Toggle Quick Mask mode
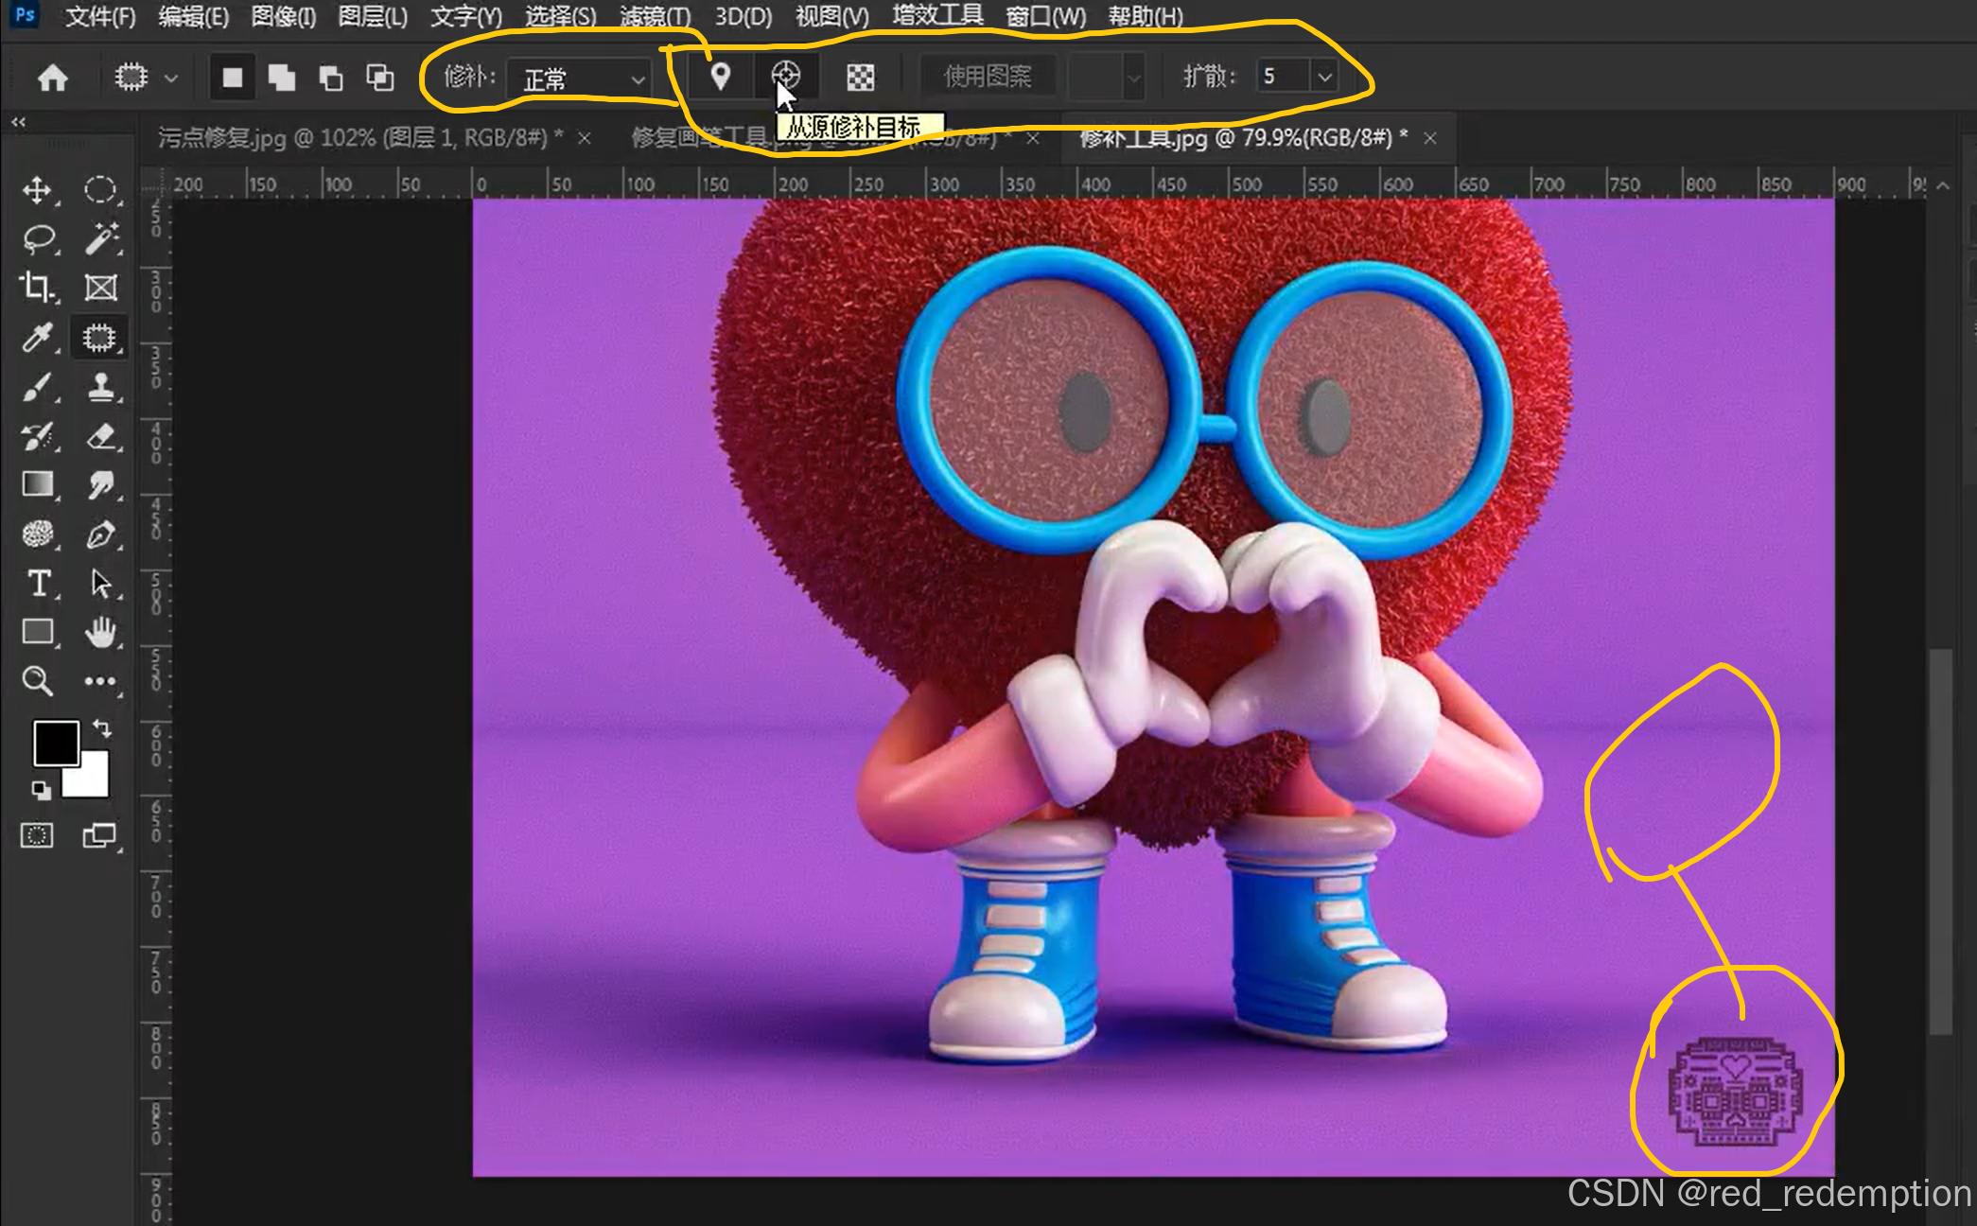This screenshot has width=1977, height=1226. [x=37, y=836]
